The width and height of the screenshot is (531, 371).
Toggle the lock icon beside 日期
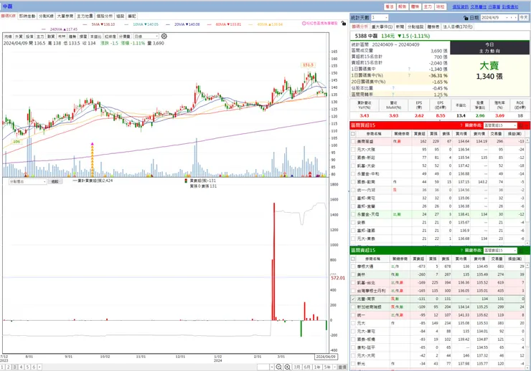(466, 18)
